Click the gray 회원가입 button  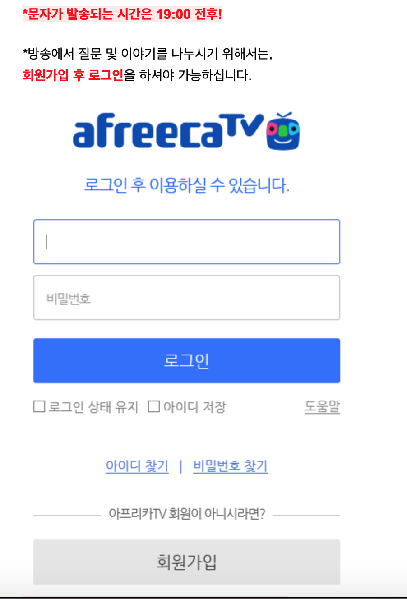[x=186, y=562]
